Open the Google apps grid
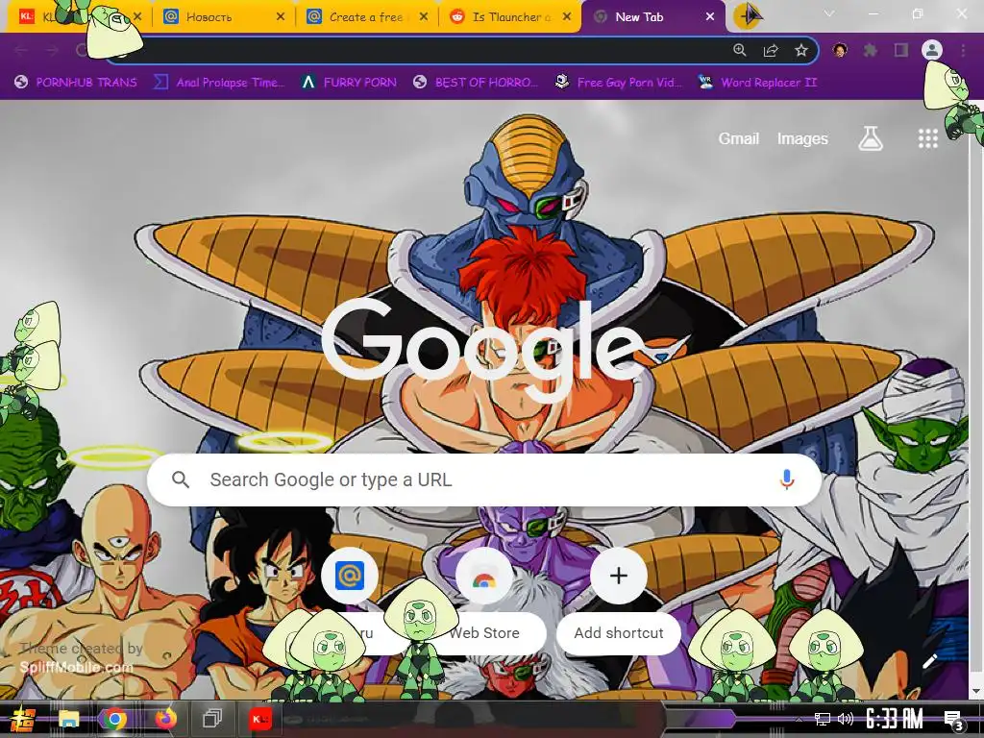This screenshot has height=738, width=984. [x=928, y=138]
